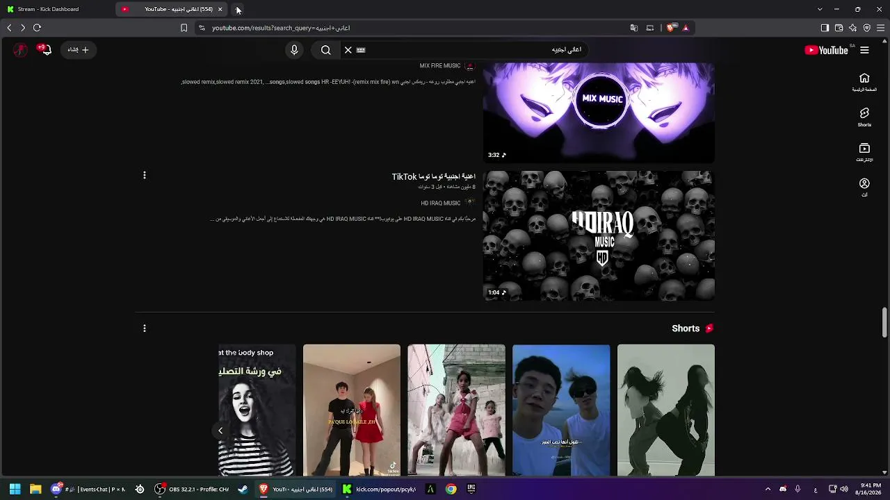Open Steam from the taskbar
Viewport: 890px width, 500px height.
(243, 489)
